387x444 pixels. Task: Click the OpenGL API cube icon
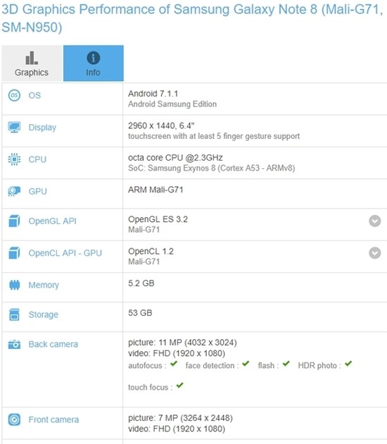(x=14, y=221)
